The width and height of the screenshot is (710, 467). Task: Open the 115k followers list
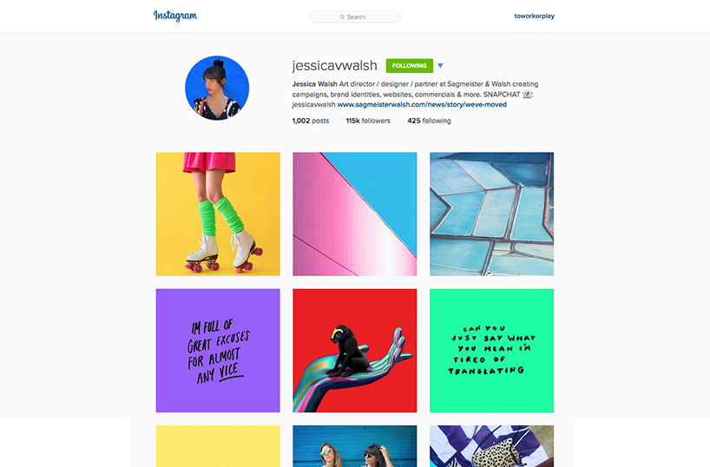click(x=368, y=121)
